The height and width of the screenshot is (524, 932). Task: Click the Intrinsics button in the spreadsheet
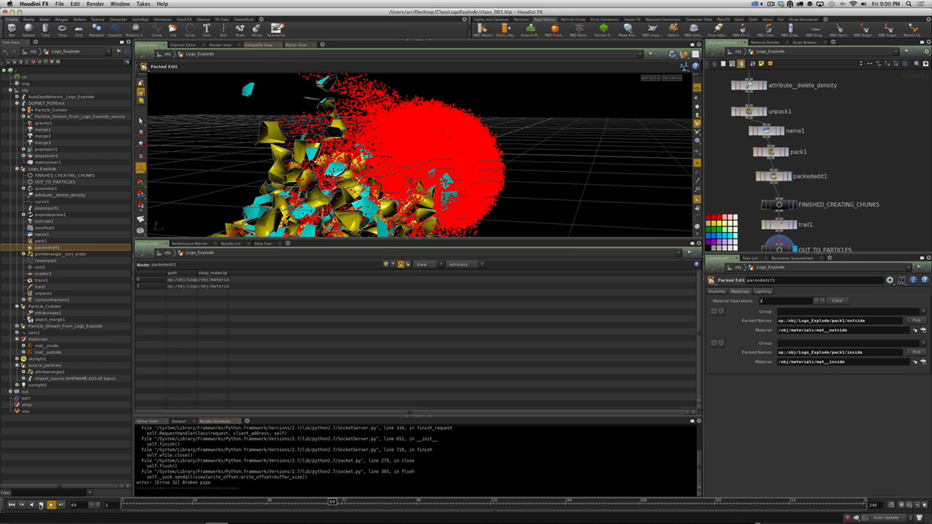click(466, 264)
